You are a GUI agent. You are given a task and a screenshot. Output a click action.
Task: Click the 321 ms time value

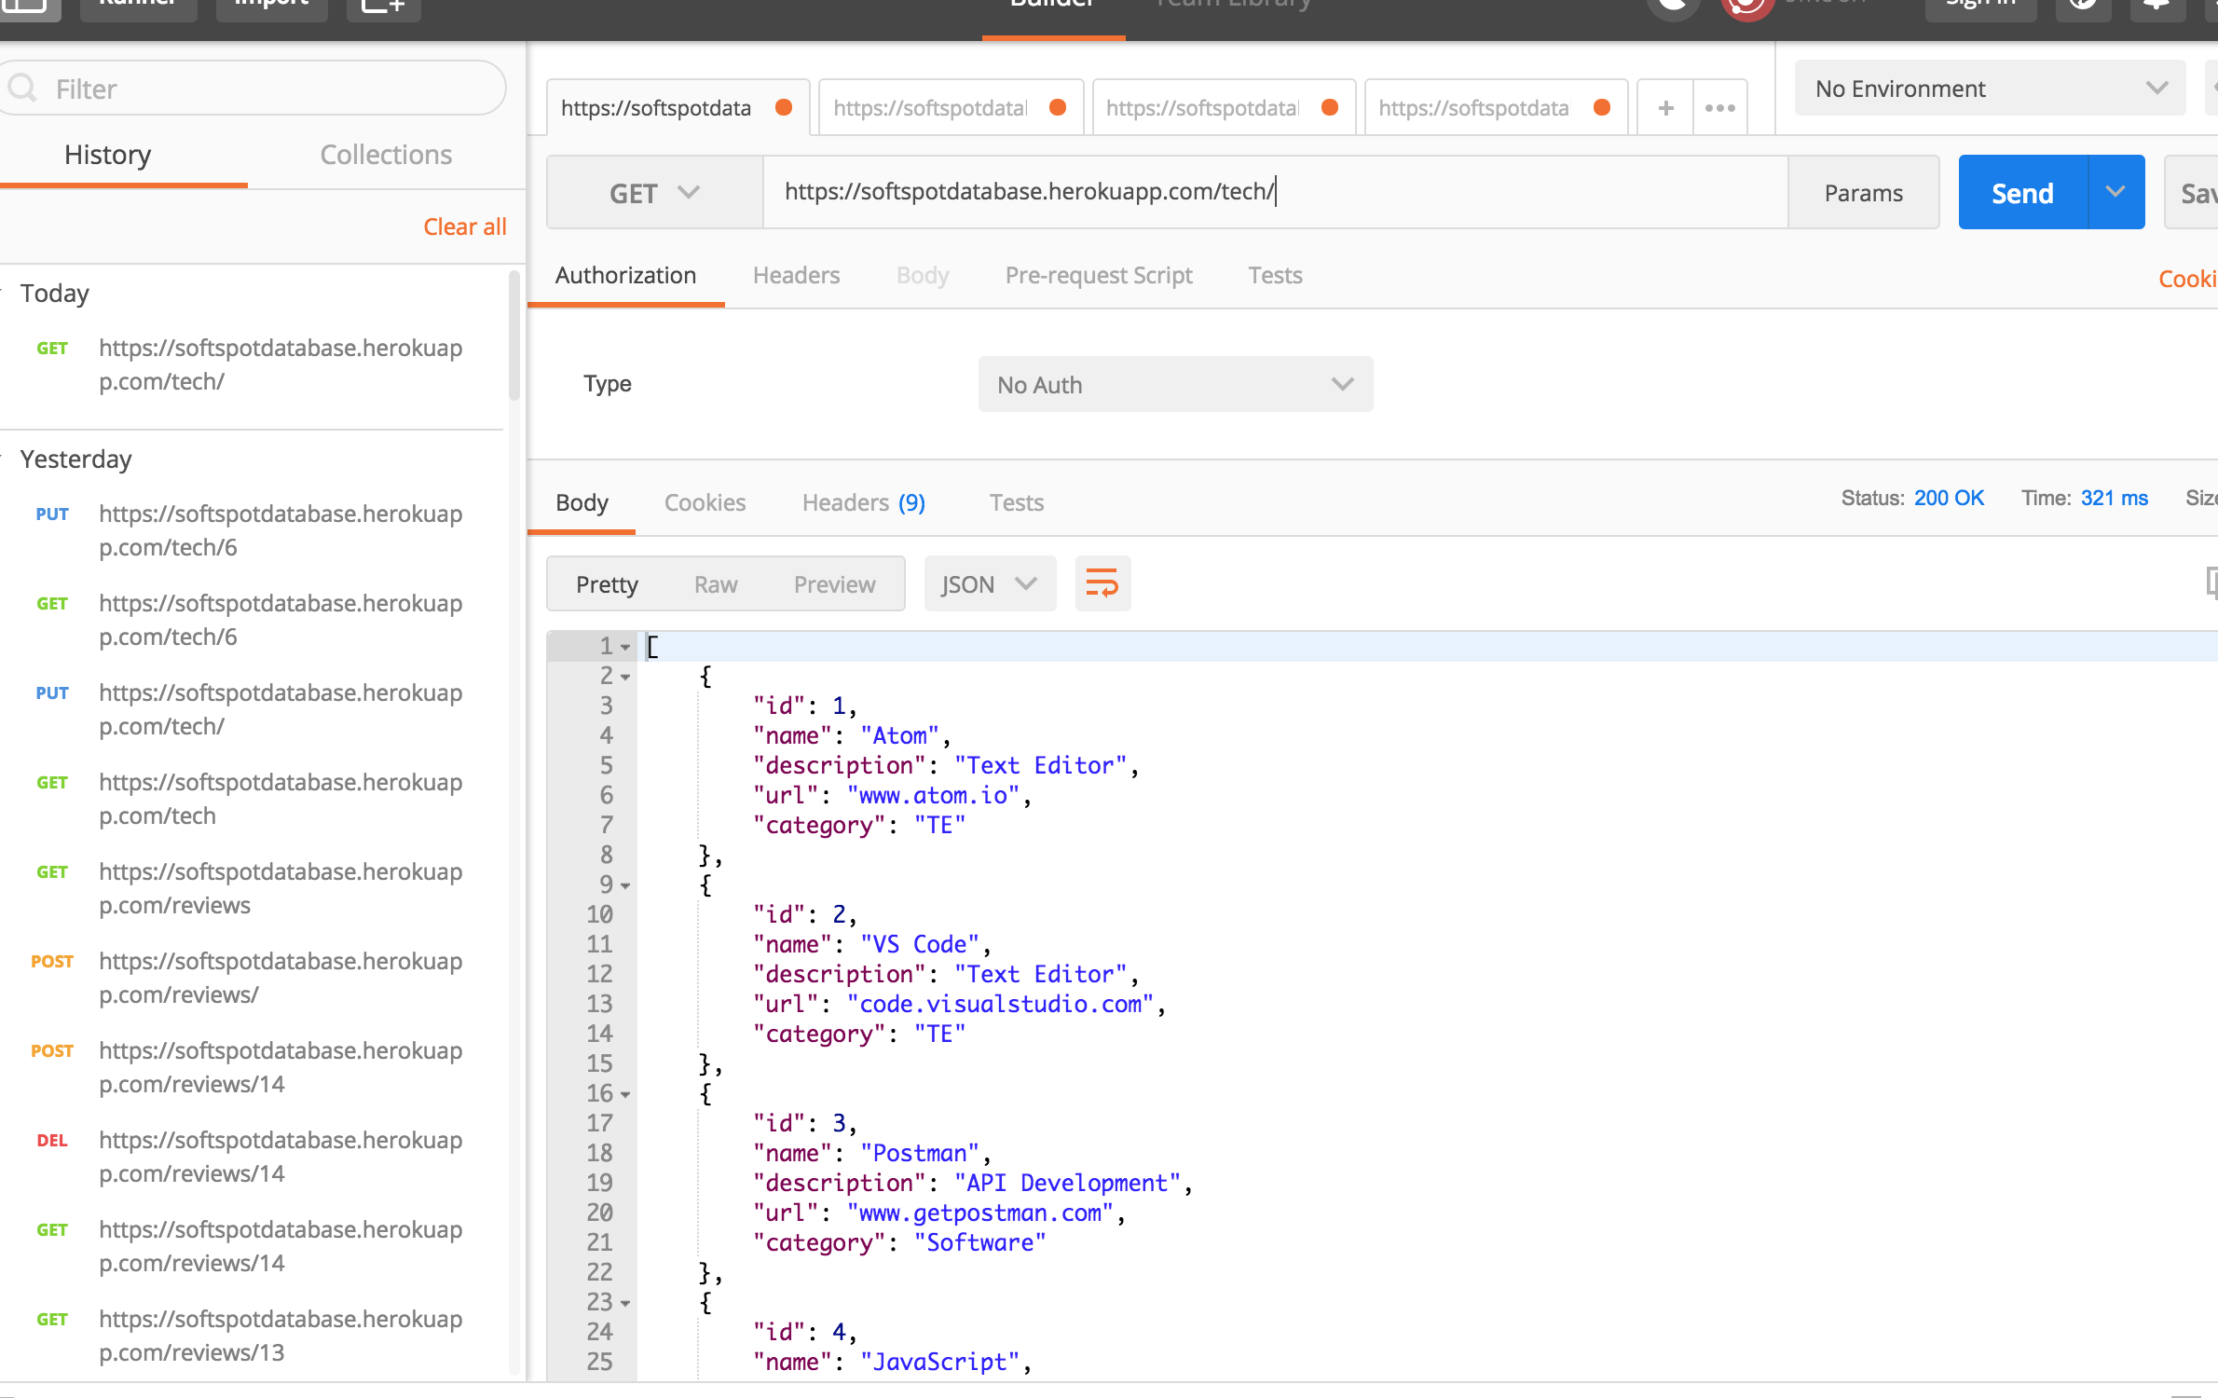tap(2114, 498)
